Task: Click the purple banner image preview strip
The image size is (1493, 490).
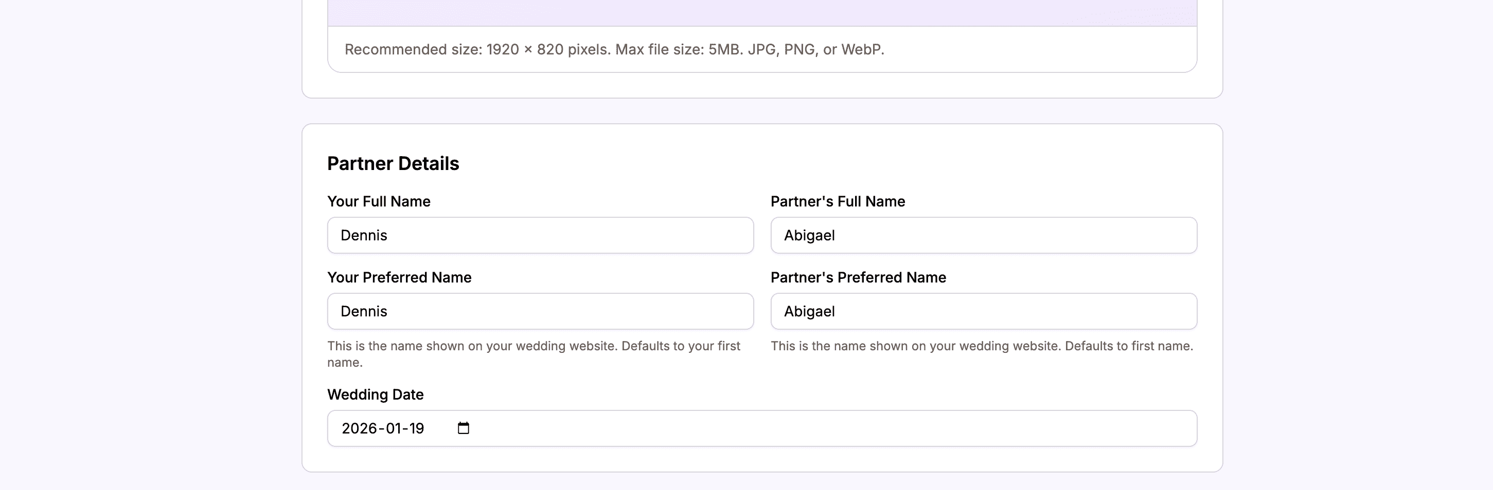Action: 754,12
